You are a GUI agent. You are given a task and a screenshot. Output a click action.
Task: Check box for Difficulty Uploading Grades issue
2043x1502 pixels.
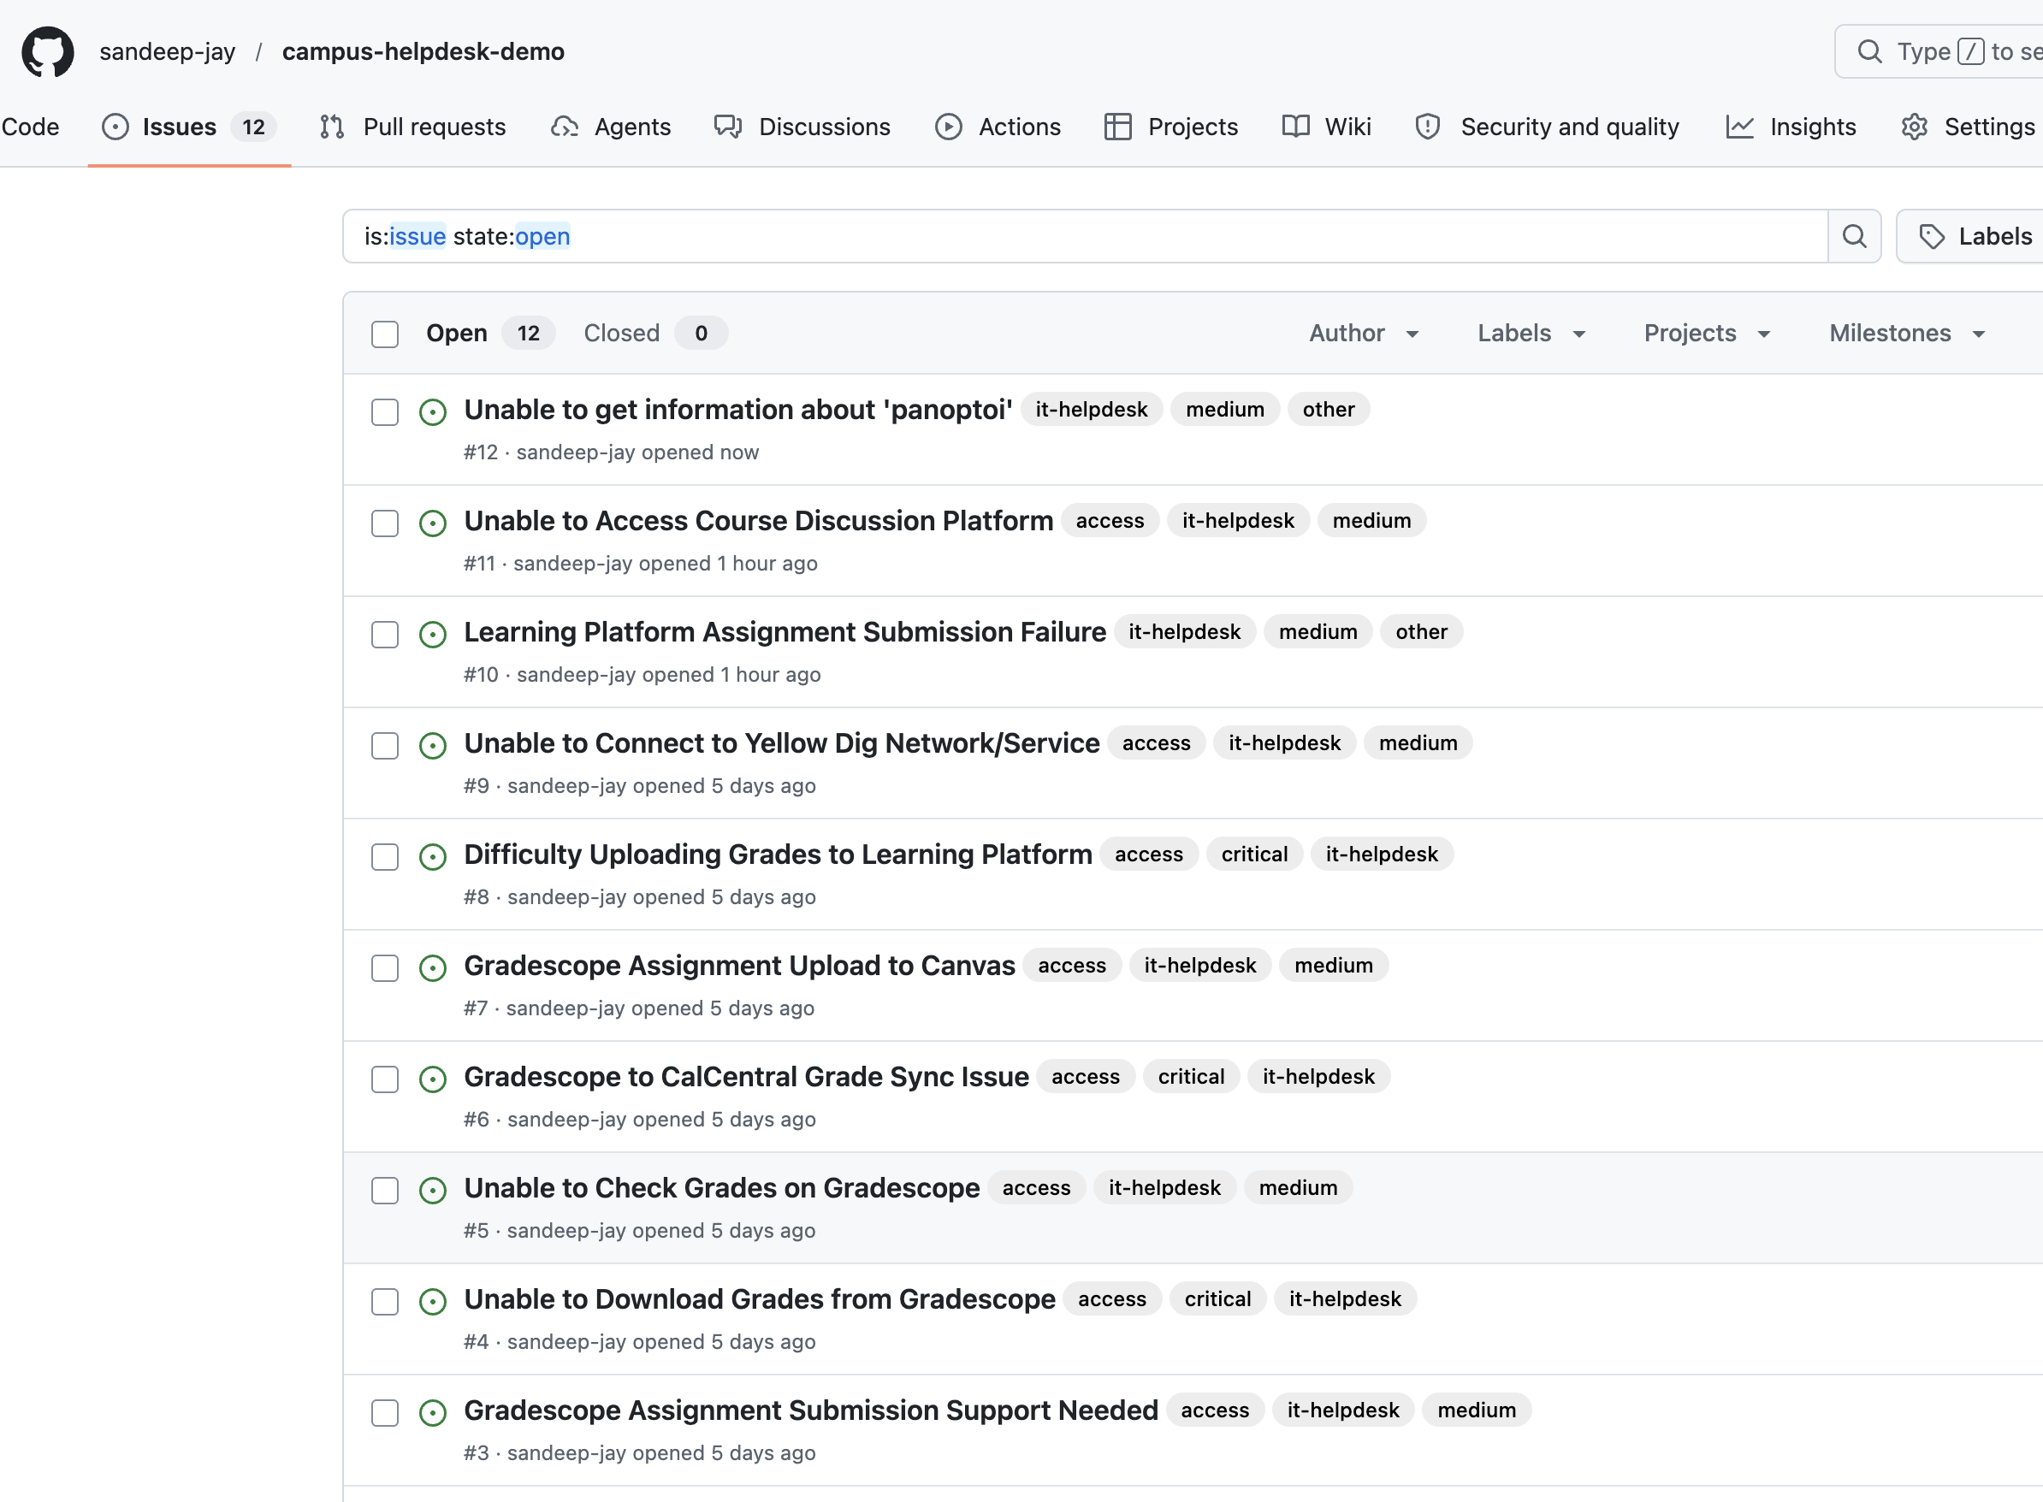pos(385,856)
